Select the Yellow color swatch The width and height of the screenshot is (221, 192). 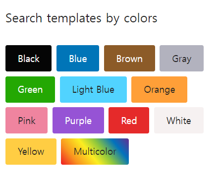[31, 151]
